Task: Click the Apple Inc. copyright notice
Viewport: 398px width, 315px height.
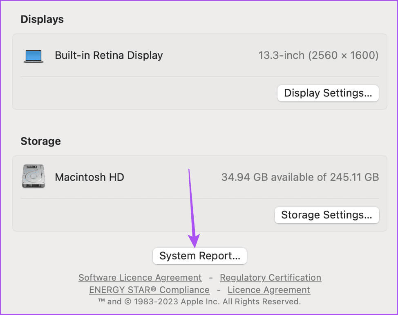Action: (x=199, y=301)
